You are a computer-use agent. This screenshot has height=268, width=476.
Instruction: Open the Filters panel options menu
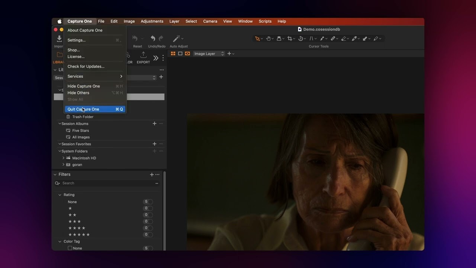[157, 175]
